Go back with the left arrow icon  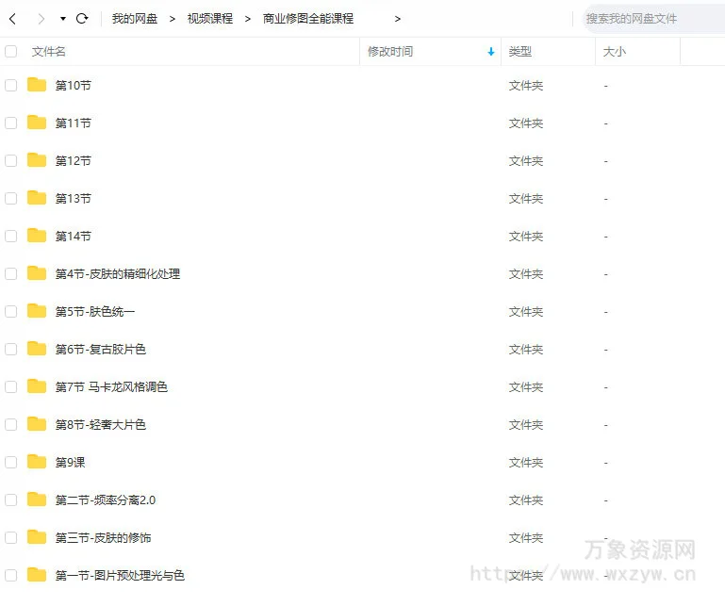coord(12,19)
